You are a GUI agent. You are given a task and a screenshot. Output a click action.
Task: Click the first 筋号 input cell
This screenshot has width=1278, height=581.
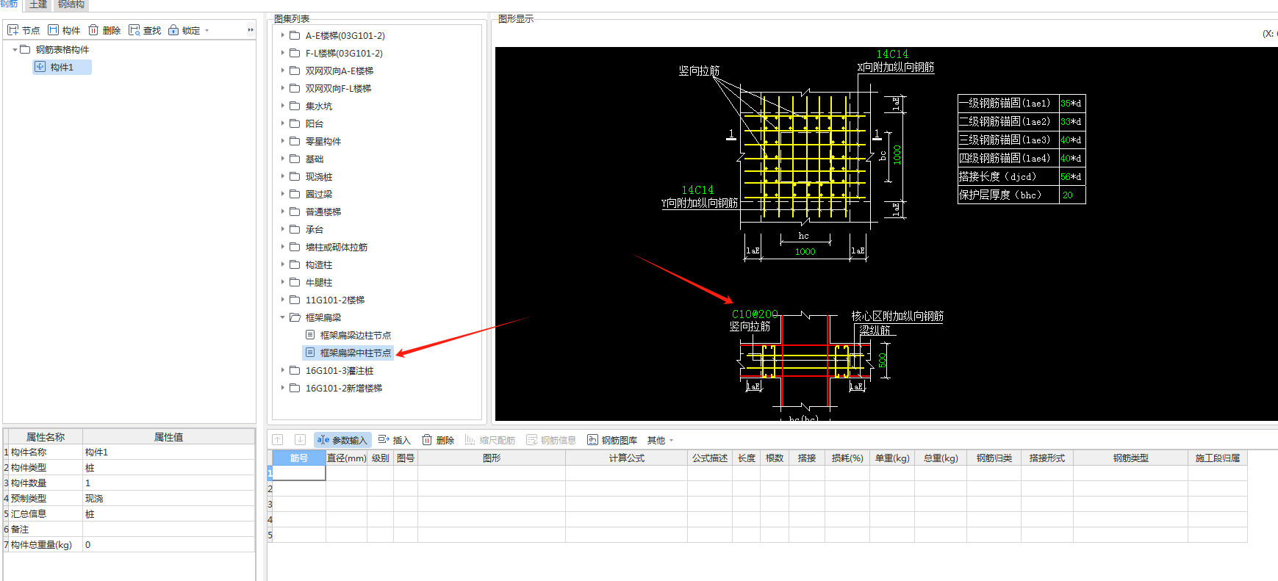[299, 473]
